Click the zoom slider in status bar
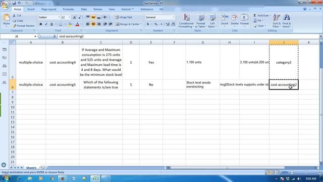323x182 pixels. click(306, 172)
